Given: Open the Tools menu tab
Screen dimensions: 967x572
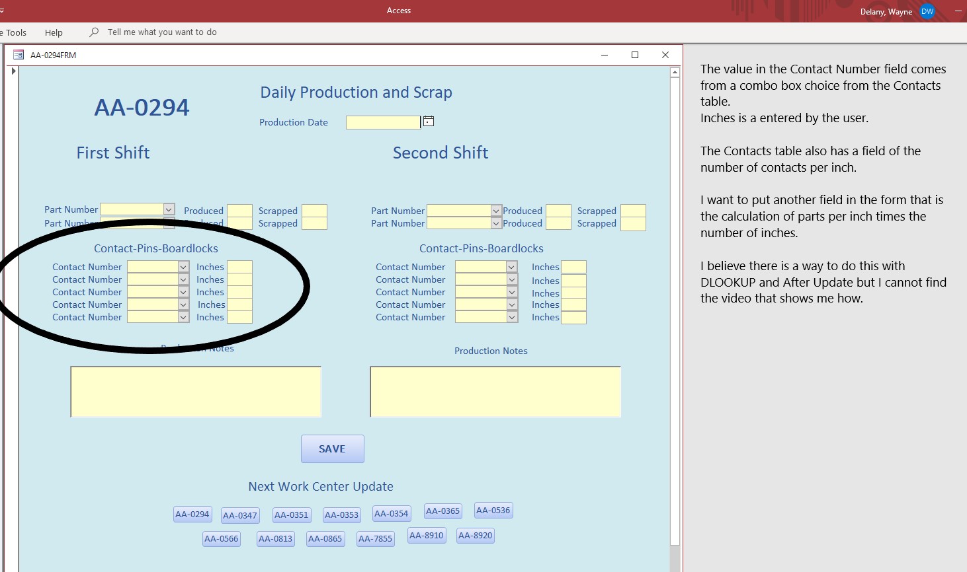Looking at the screenshot, I should click(x=15, y=32).
